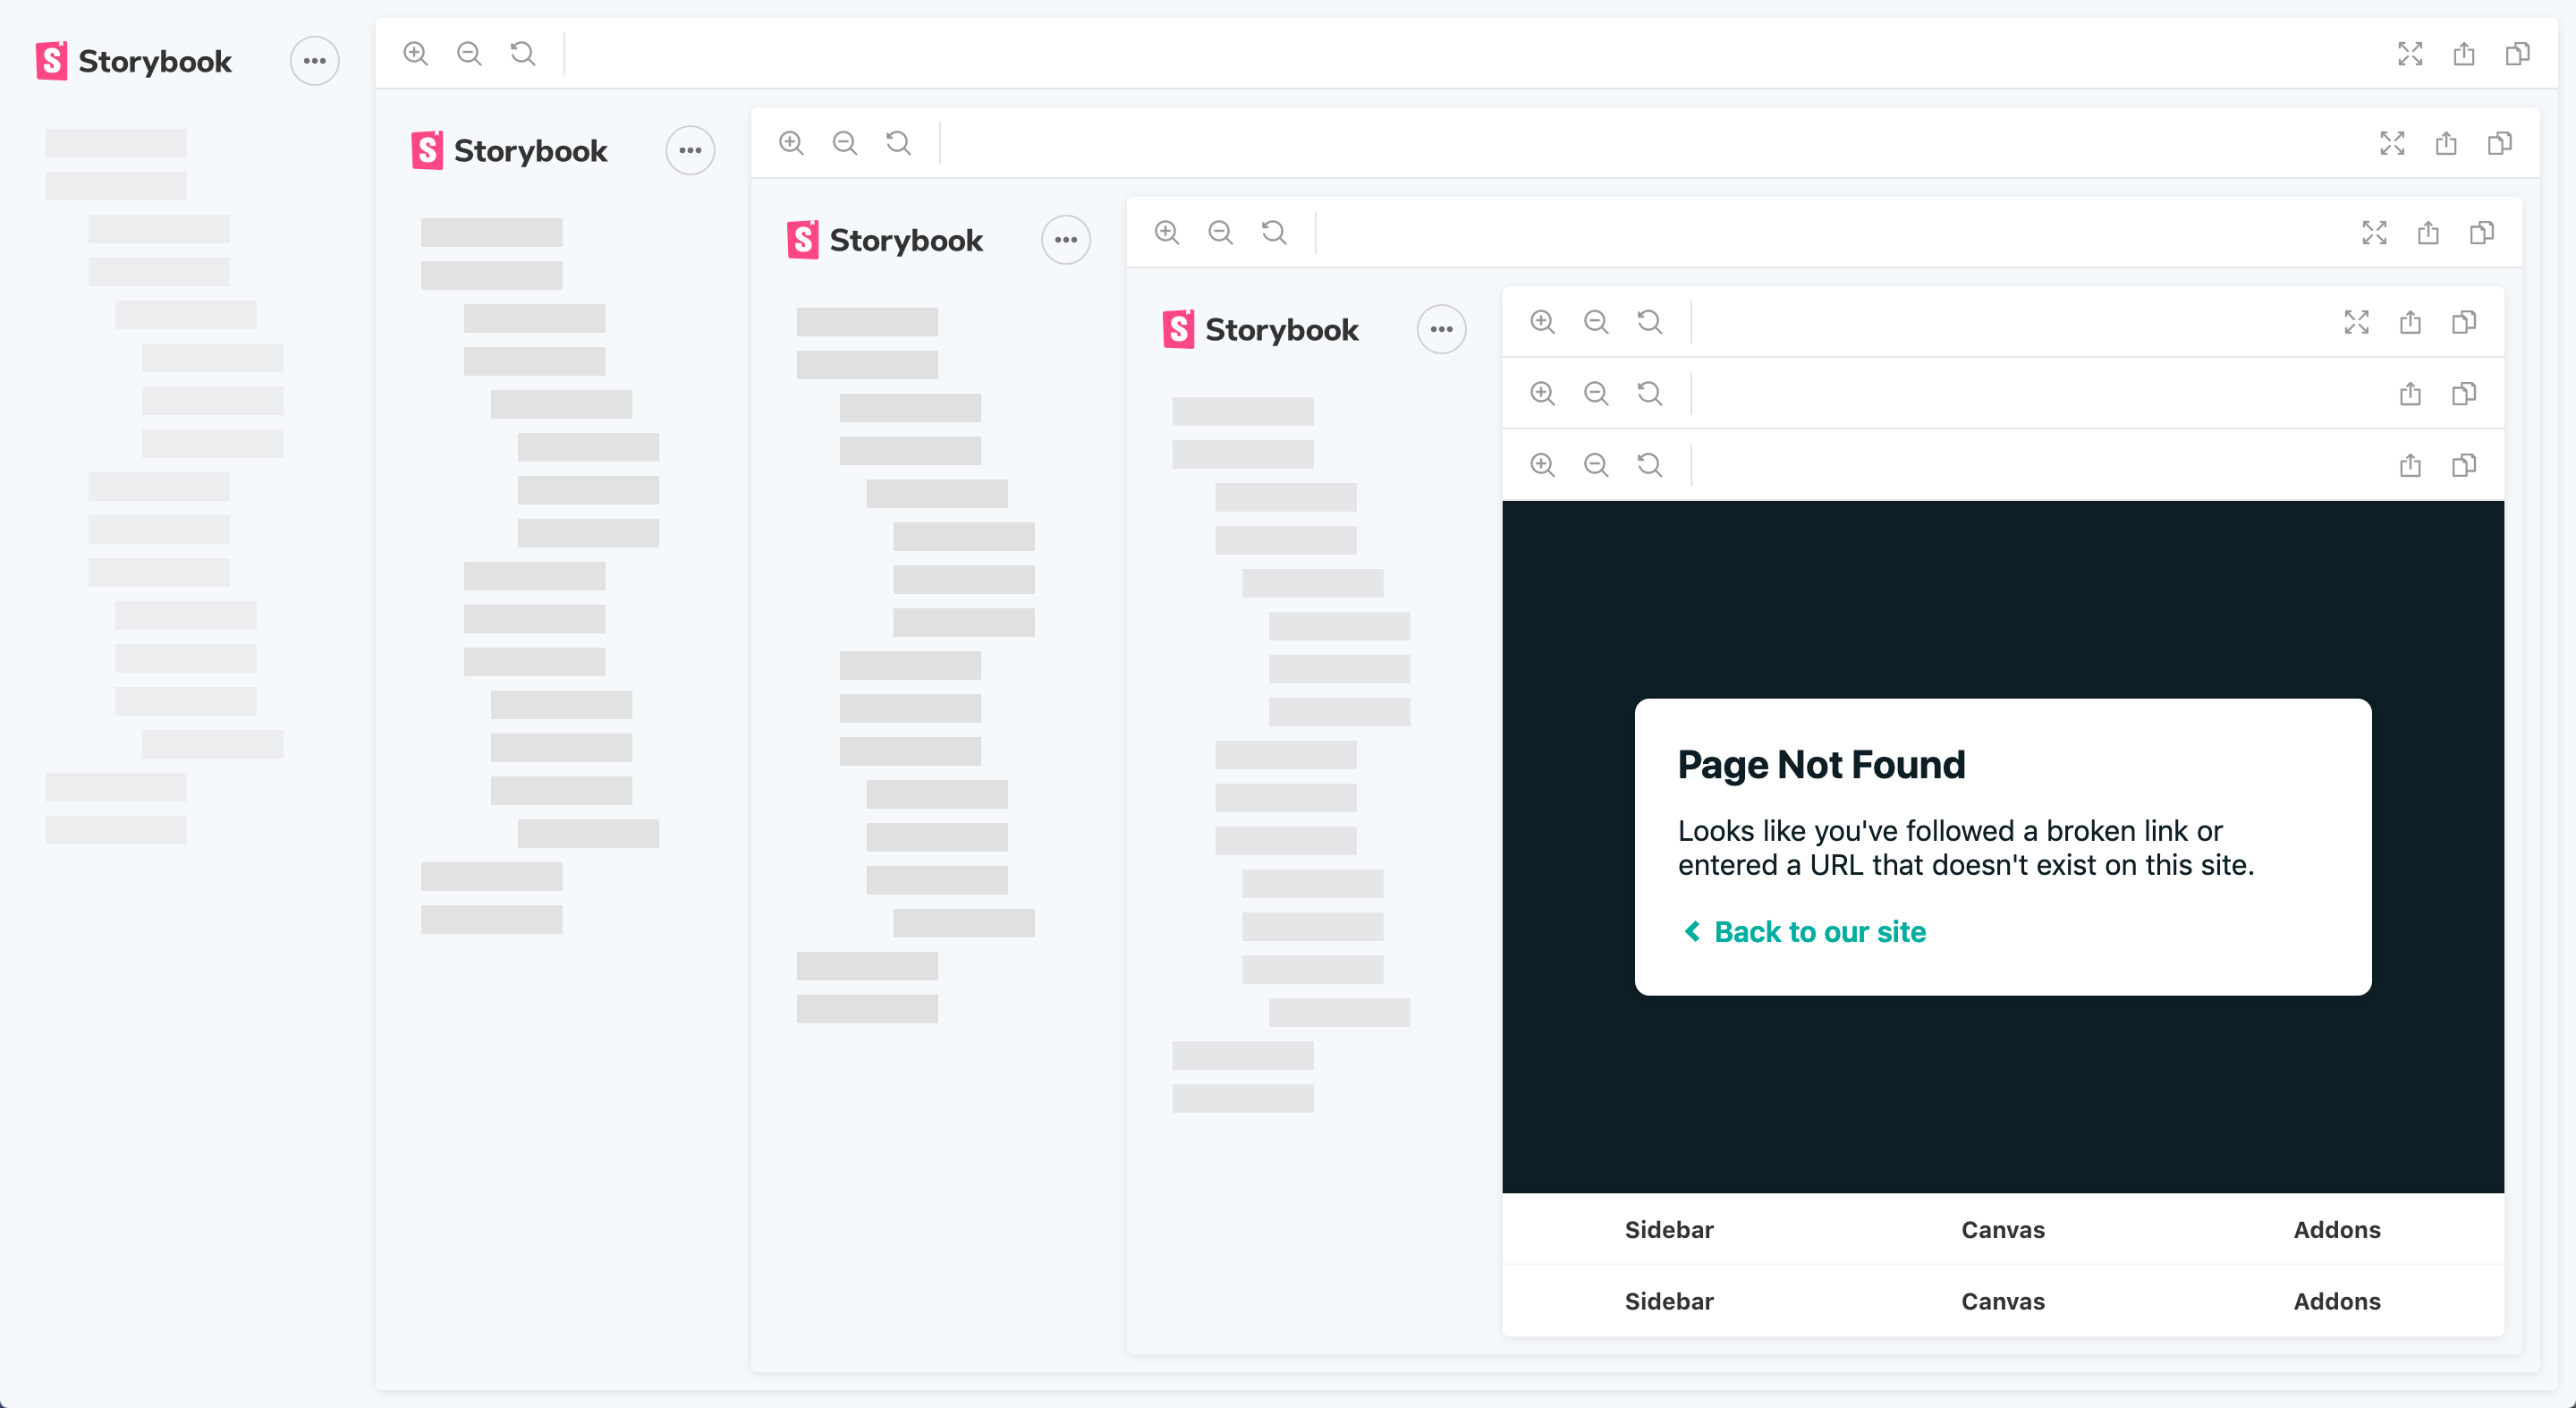
Task: Switch to the upper Canvas tab
Action: pyautogui.click(x=2003, y=1230)
